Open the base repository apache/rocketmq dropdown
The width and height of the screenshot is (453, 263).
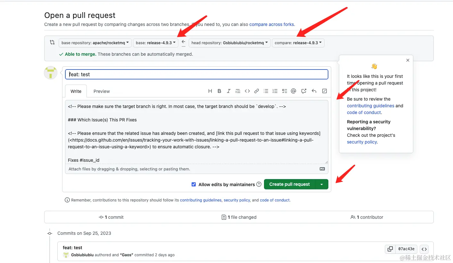pyautogui.click(x=95, y=43)
